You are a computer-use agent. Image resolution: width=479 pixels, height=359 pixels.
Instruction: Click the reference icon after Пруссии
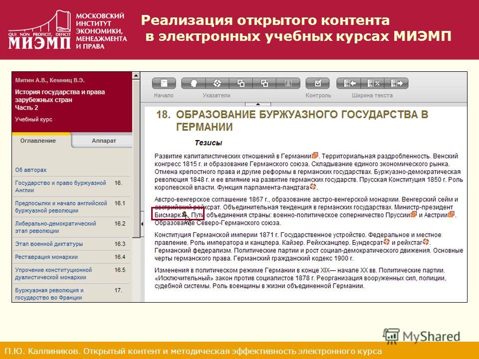pos(414,214)
